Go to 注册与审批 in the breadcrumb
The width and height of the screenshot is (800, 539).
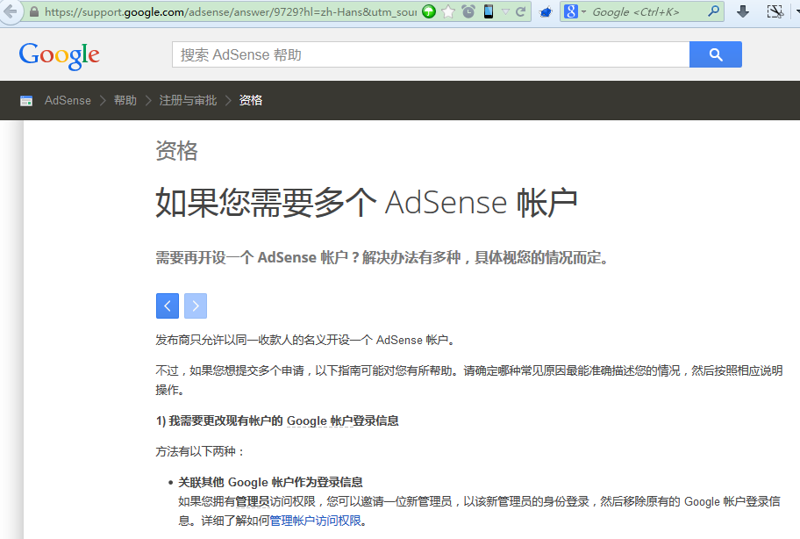(188, 101)
